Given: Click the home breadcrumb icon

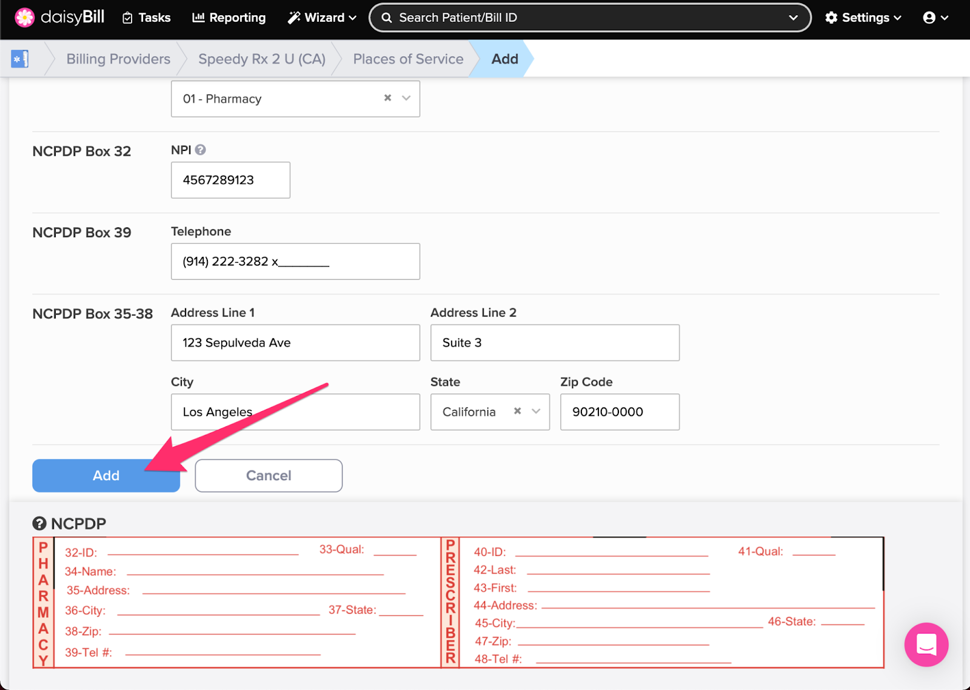Looking at the screenshot, I should [20, 59].
